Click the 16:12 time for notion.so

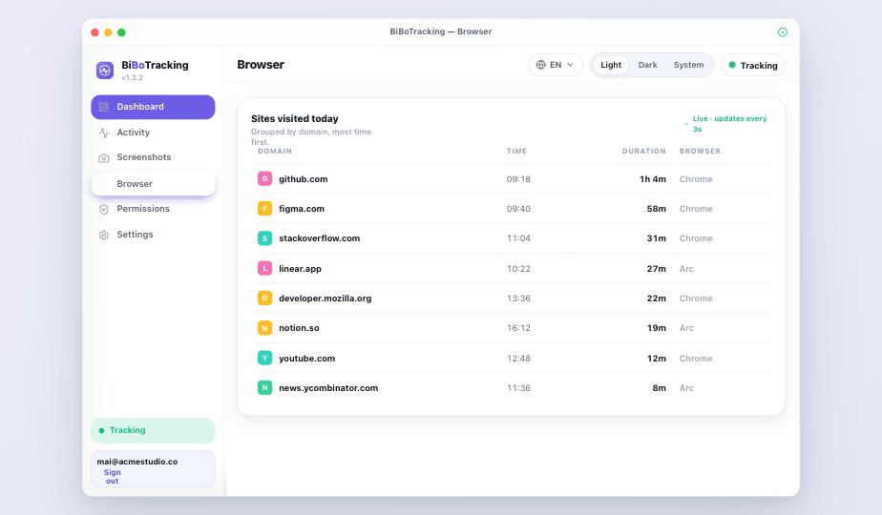coord(518,328)
